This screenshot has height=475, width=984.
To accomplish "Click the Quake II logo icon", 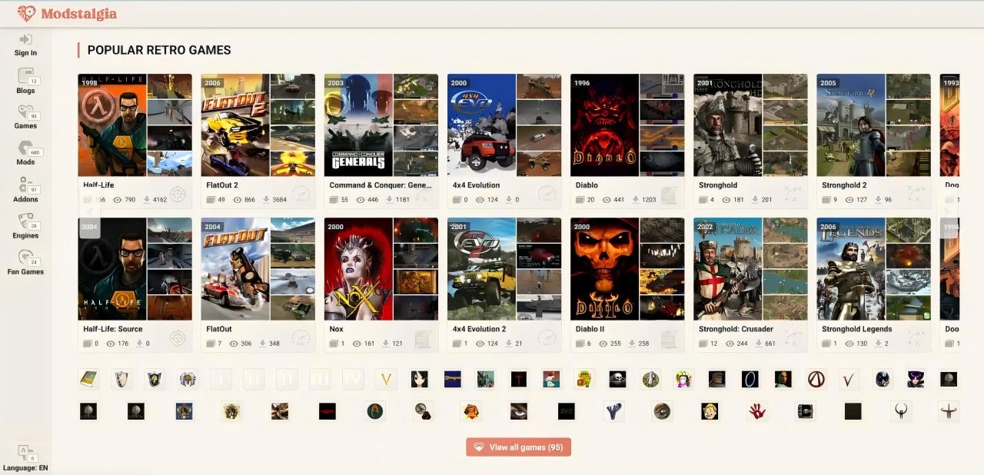I will [901, 411].
